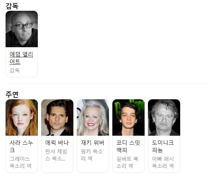
Task: Click the photo above 애덤 엘리어트
Action: tap(22, 29)
